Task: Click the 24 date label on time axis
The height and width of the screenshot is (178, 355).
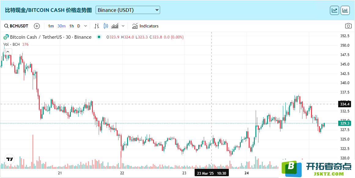Action: click(x=247, y=173)
